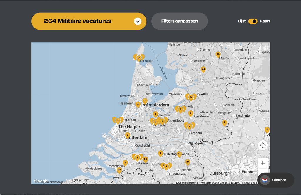Click the map marker showing 54 near Breda
This screenshot has width=301, height=195.
click(145, 159)
